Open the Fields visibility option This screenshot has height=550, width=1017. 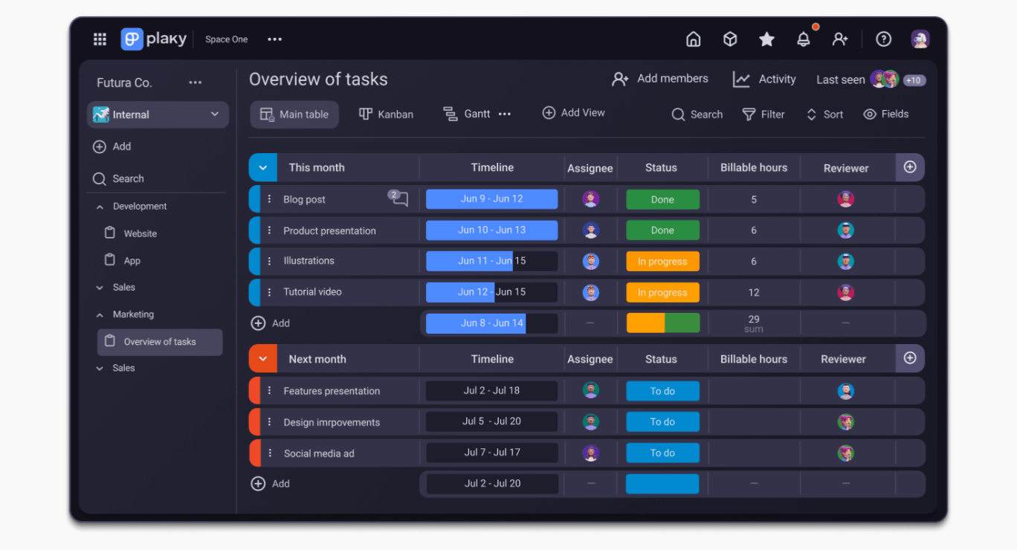886,114
